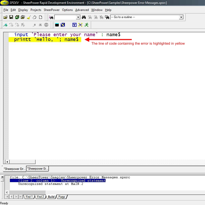Viewport: 205px width, 205px height.
Task: Open the Window menu
Action: point(97,10)
